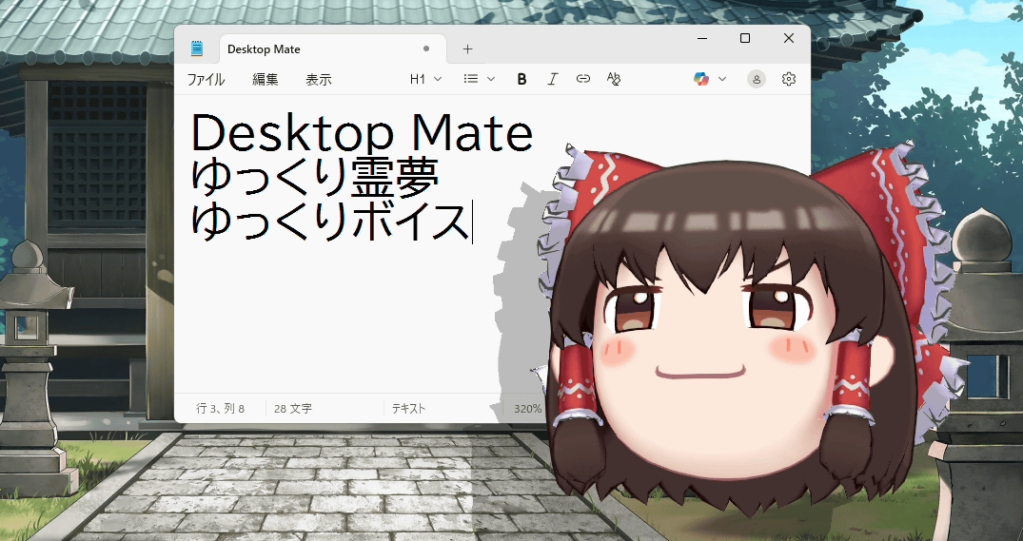Clear formatting with the Ab eraser icon
1023x541 pixels.
614,79
